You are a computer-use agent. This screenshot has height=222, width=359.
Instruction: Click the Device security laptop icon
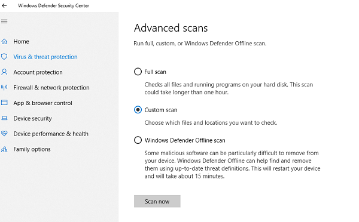(x=4, y=118)
